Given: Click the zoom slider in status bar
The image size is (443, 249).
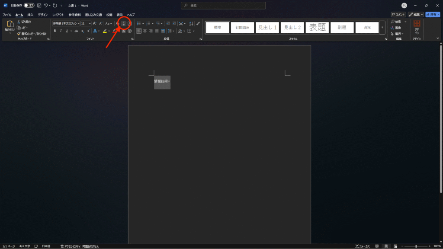Looking at the screenshot, I should coord(416,246).
